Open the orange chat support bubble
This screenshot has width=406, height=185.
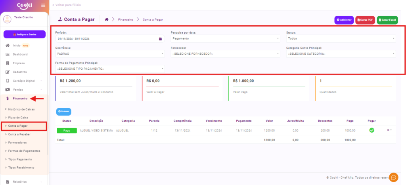pos(393,177)
